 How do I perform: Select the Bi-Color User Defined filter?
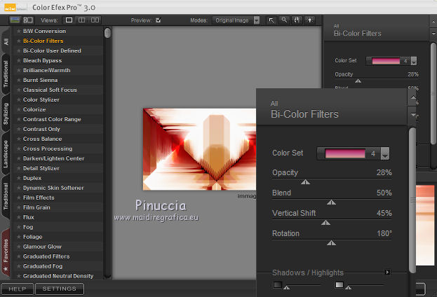click(52, 50)
